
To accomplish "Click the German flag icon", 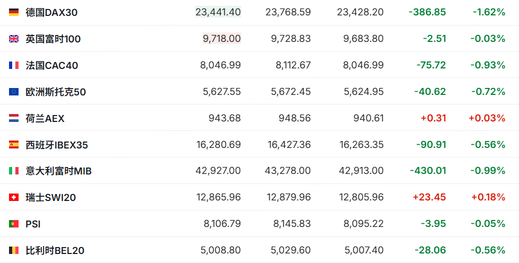I will tap(14, 12).
